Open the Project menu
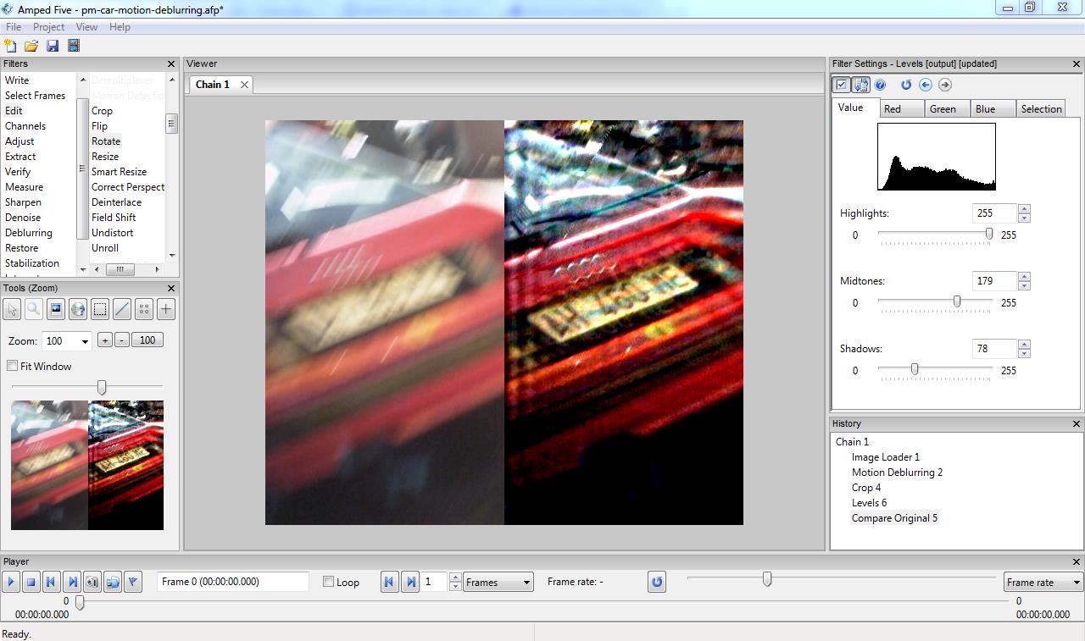The height and width of the screenshot is (641, 1085). point(48,27)
